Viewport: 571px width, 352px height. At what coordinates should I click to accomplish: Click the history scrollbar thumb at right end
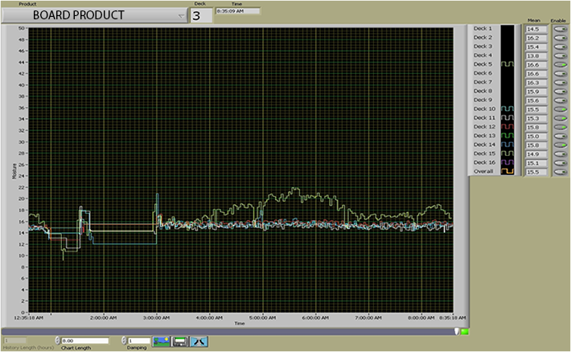tap(457, 331)
